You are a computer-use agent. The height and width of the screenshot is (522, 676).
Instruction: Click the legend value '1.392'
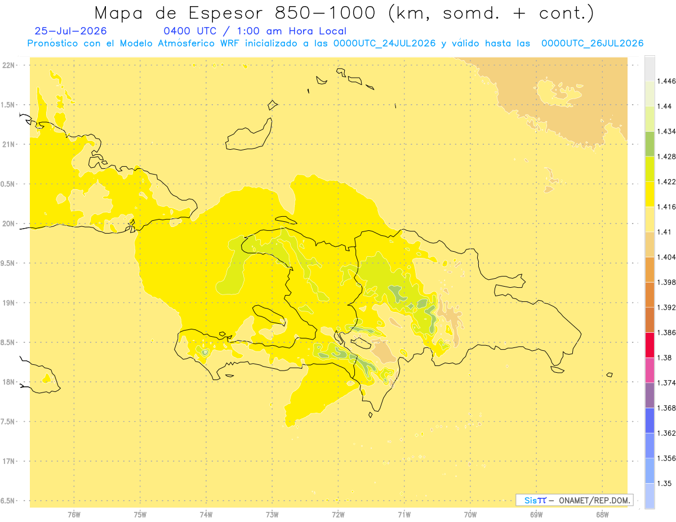coord(666,307)
